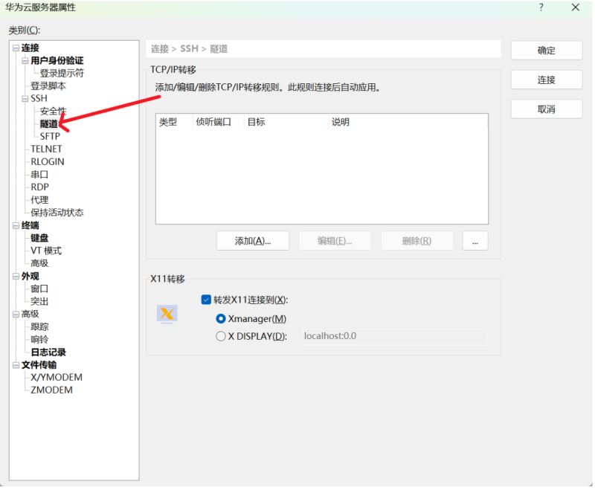Select the 文件传输 category label
The width and height of the screenshot is (595, 490).
(39, 365)
